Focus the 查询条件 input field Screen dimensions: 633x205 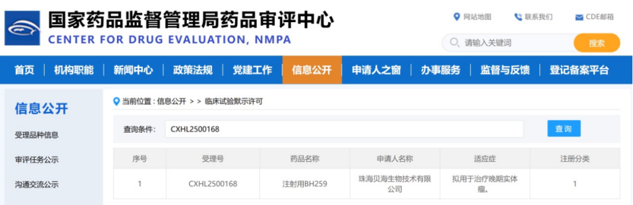point(344,129)
